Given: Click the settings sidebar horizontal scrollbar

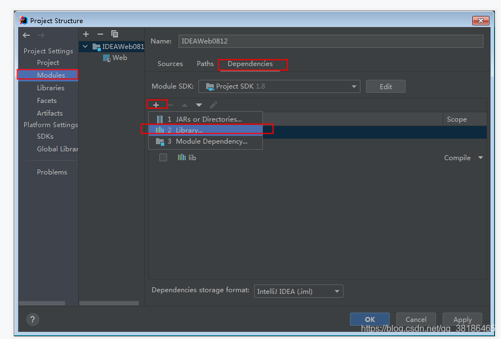Looking at the screenshot, I should 42,303.
